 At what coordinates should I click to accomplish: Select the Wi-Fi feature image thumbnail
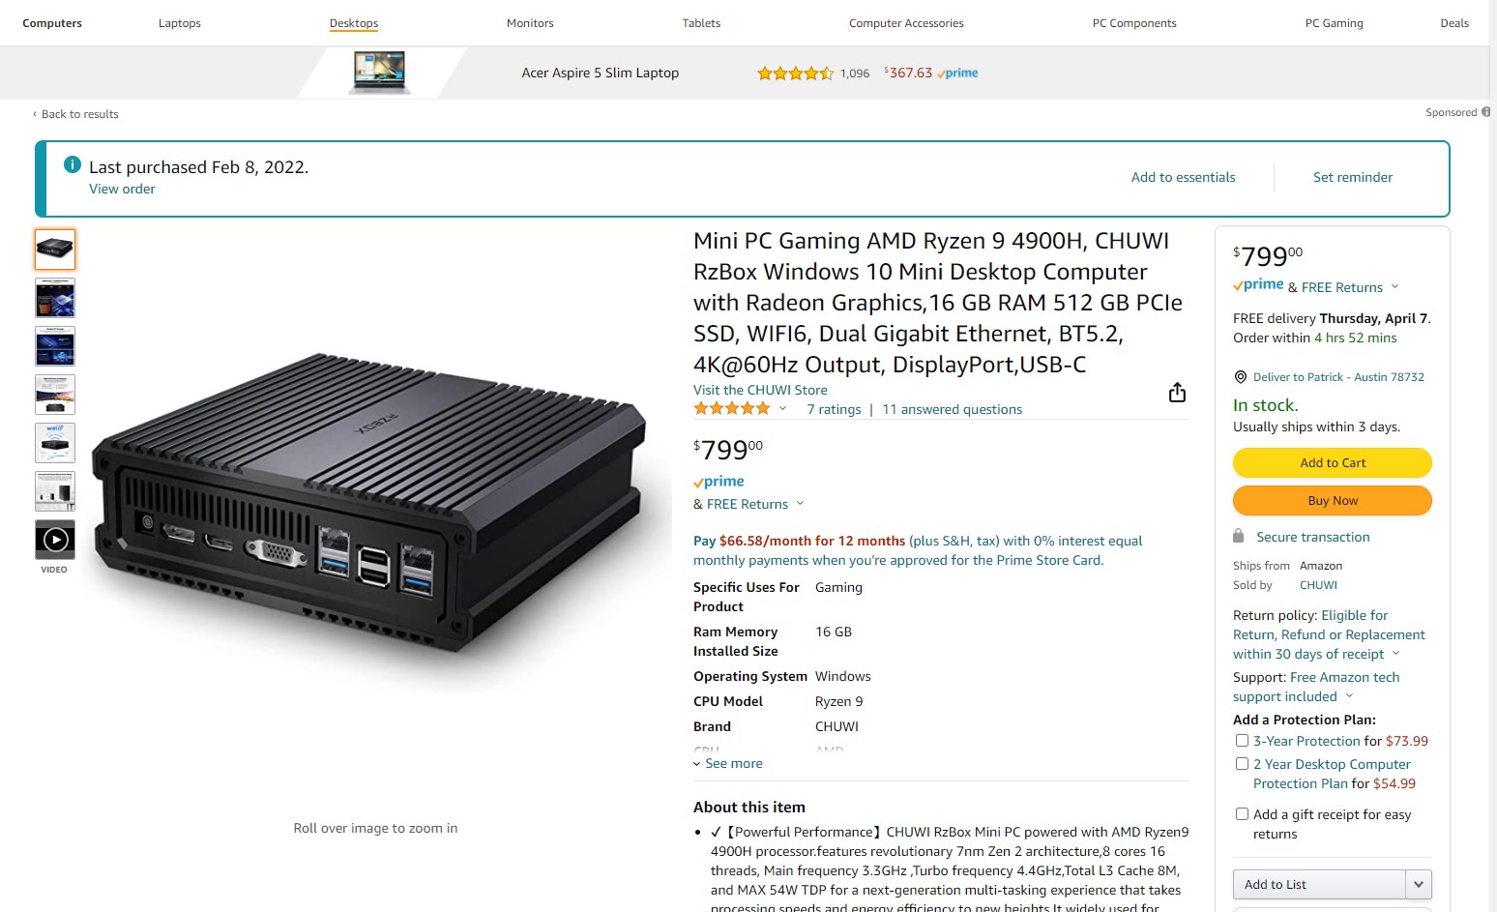55,443
